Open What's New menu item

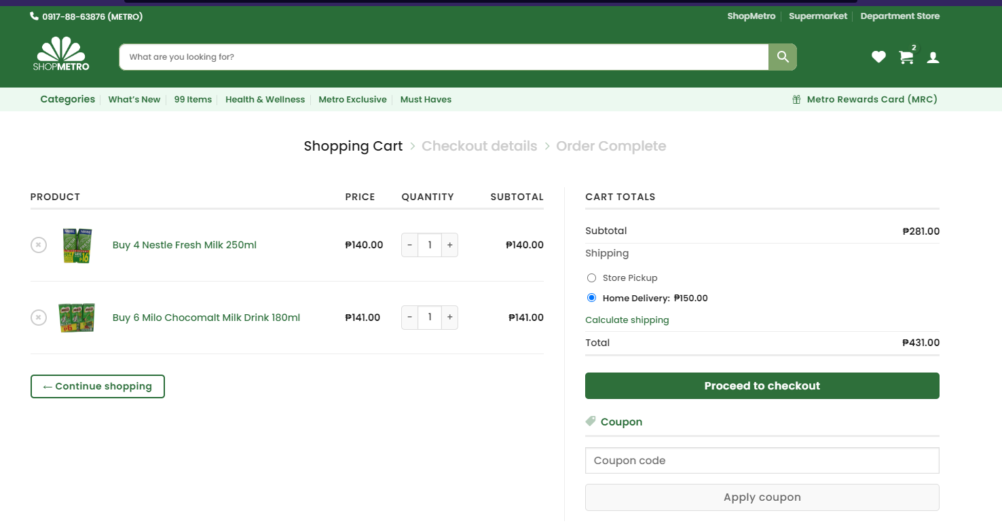click(x=134, y=99)
